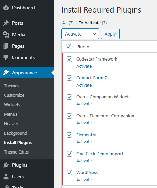Open the Contact Form 7 plugin link
This screenshot has width=157, height=188.
(91, 78)
